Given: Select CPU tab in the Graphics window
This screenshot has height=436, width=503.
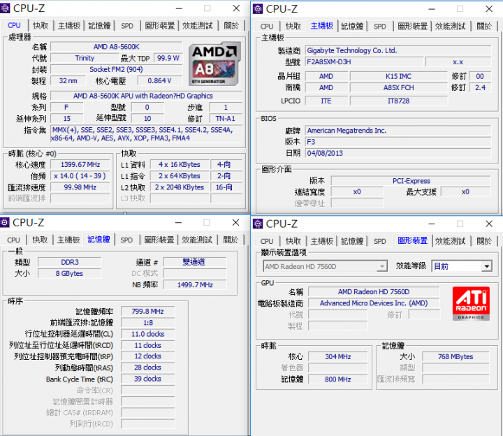Looking at the screenshot, I should point(267,241).
